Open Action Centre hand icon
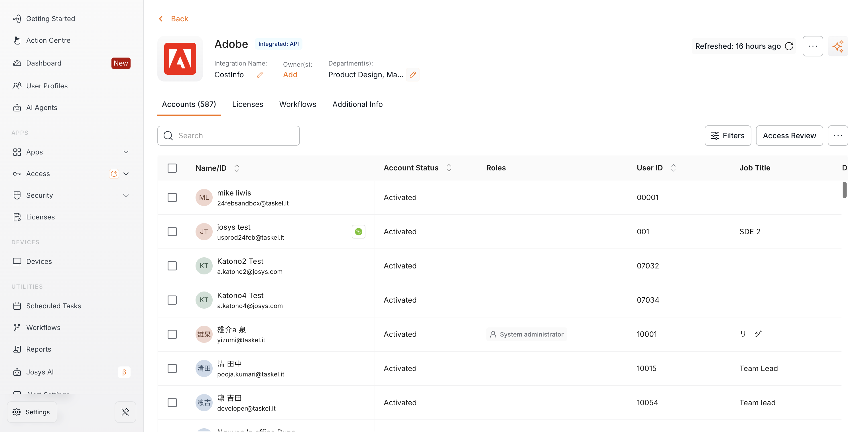Image resolution: width=862 pixels, height=432 pixels. pos(17,40)
